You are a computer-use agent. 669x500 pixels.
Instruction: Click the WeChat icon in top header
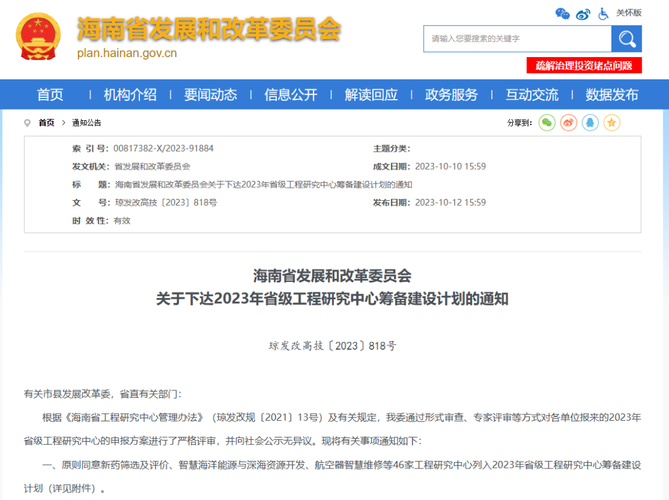(x=562, y=14)
